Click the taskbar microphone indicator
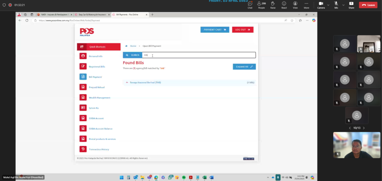The height and width of the screenshot is (181, 382). [278, 178]
